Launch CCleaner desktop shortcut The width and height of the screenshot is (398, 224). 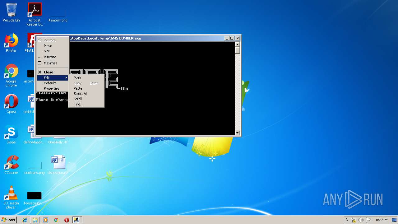[11, 165]
